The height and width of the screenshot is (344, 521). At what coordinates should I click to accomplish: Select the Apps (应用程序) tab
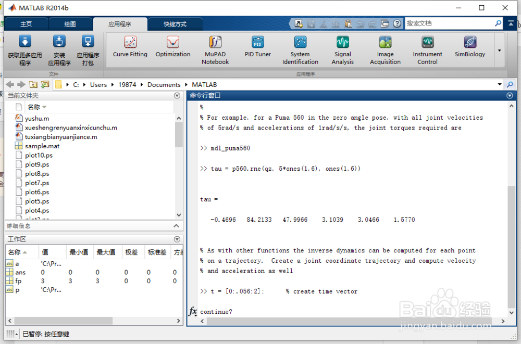pos(120,24)
